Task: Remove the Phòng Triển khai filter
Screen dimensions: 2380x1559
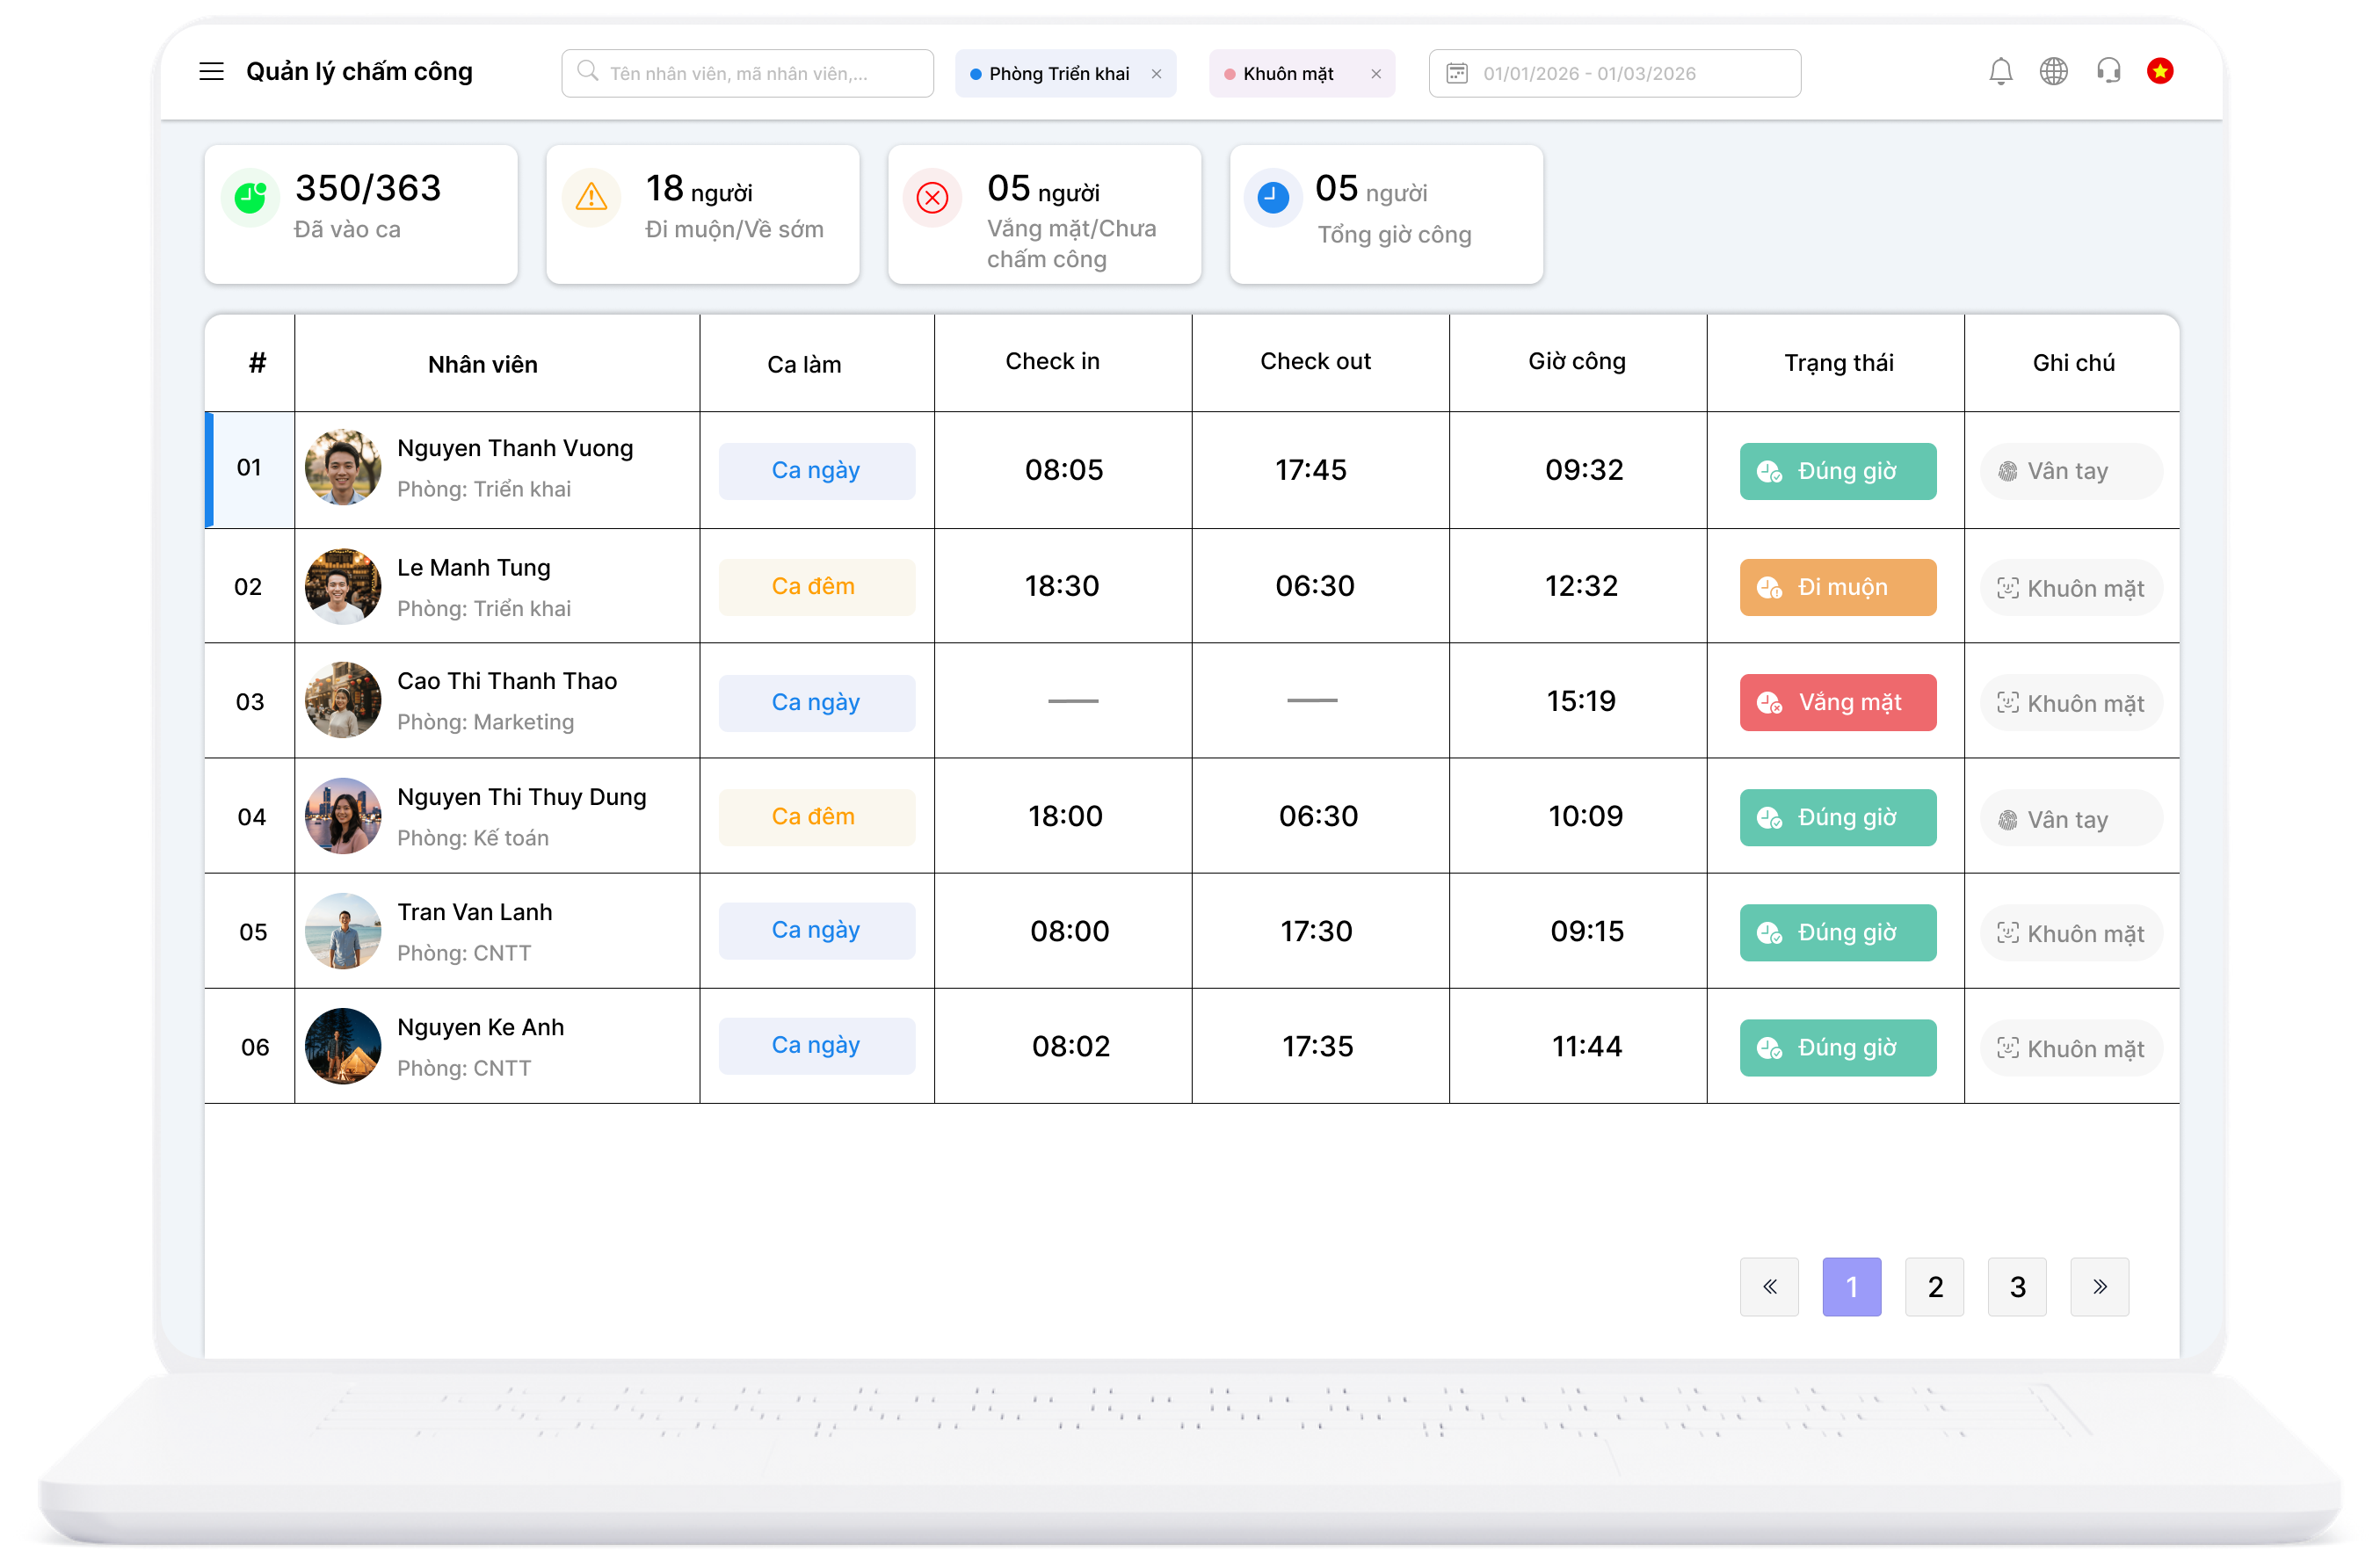Action: (x=1156, y=74)
